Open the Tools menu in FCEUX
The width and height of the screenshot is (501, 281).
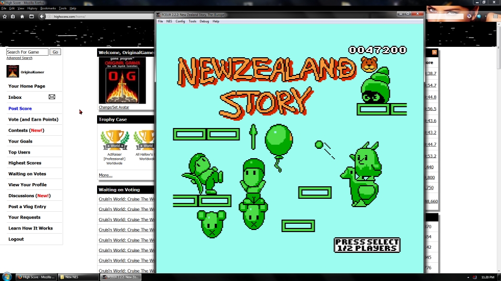[193, 21]
